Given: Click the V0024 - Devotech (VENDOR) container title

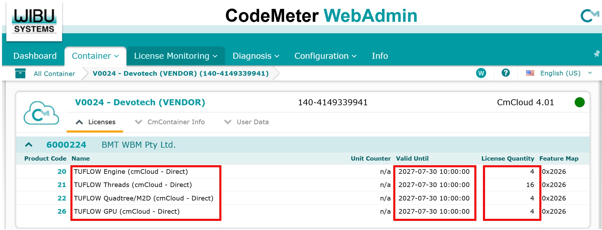Looking at the screenshot, I should (140, 102).
